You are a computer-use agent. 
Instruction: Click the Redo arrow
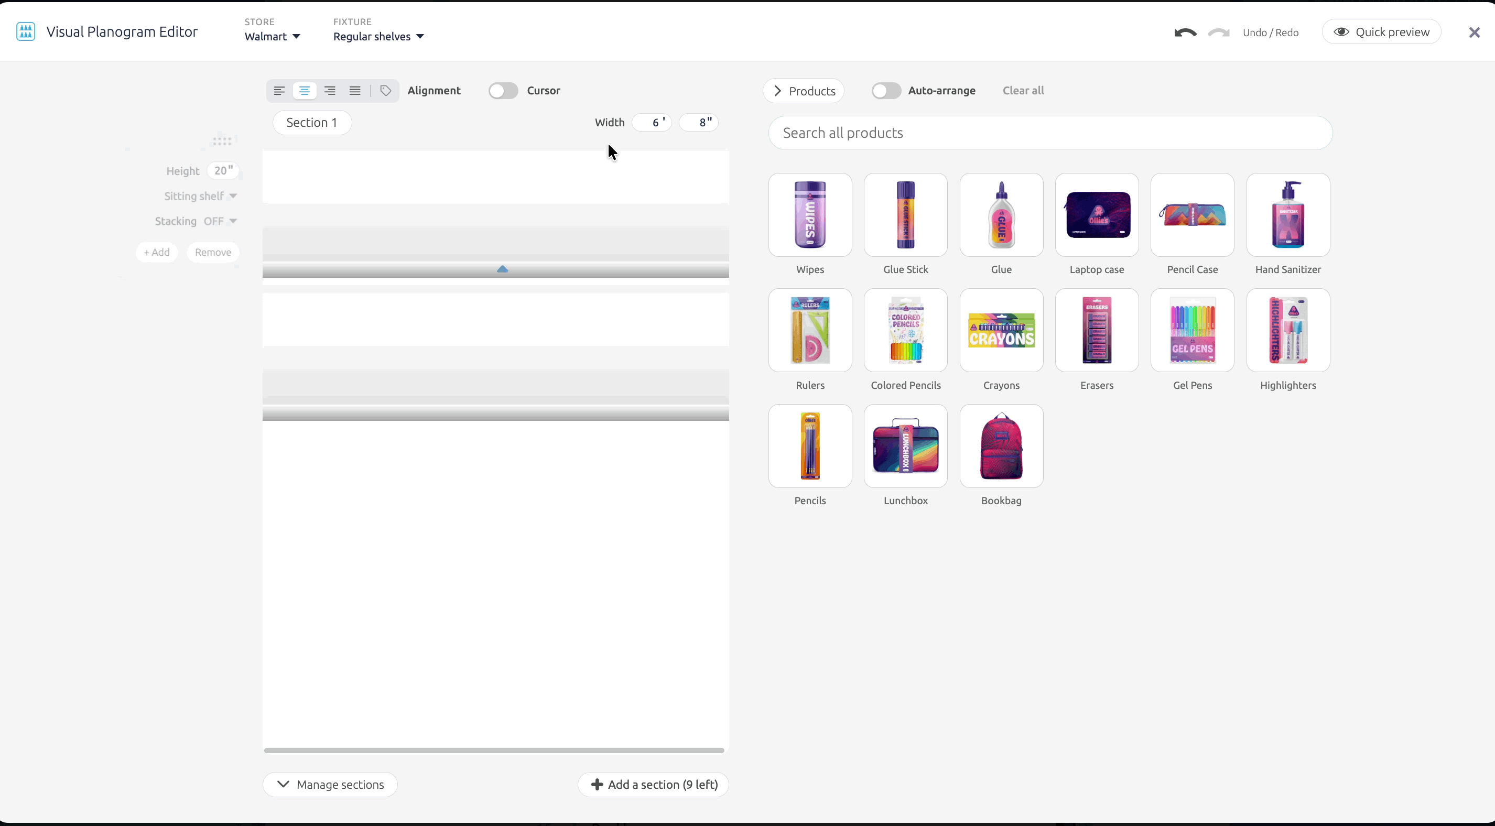point(1219,32)
